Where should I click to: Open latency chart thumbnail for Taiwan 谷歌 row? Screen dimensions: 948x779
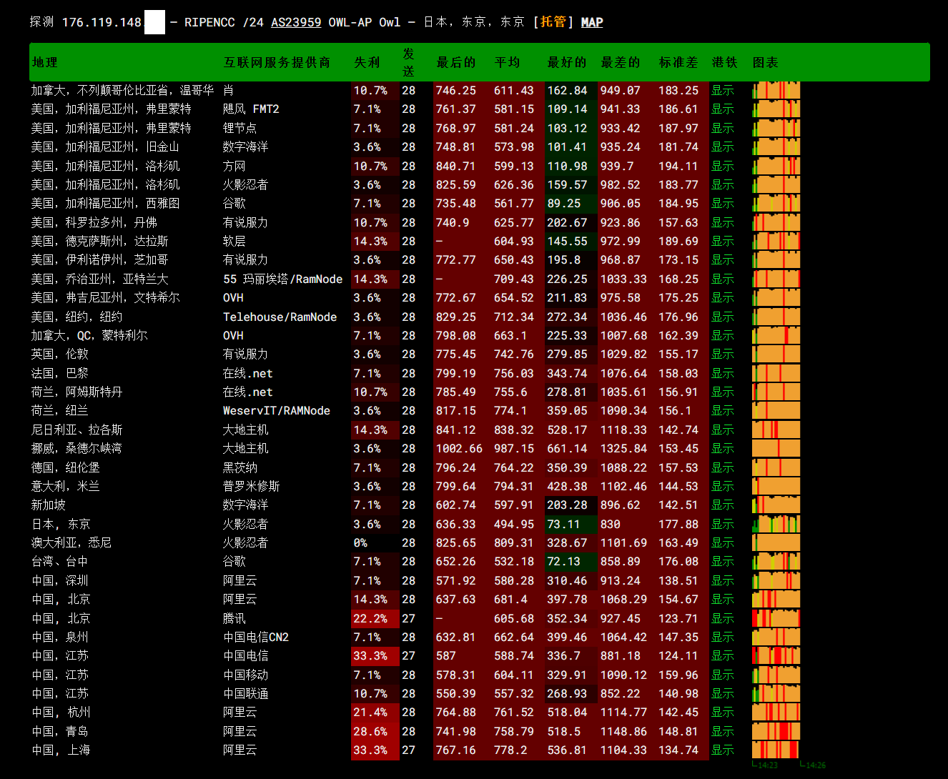776,561
